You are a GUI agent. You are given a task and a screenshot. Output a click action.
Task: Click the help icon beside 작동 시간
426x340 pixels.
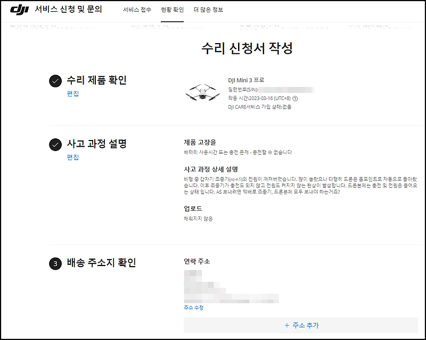295,98
